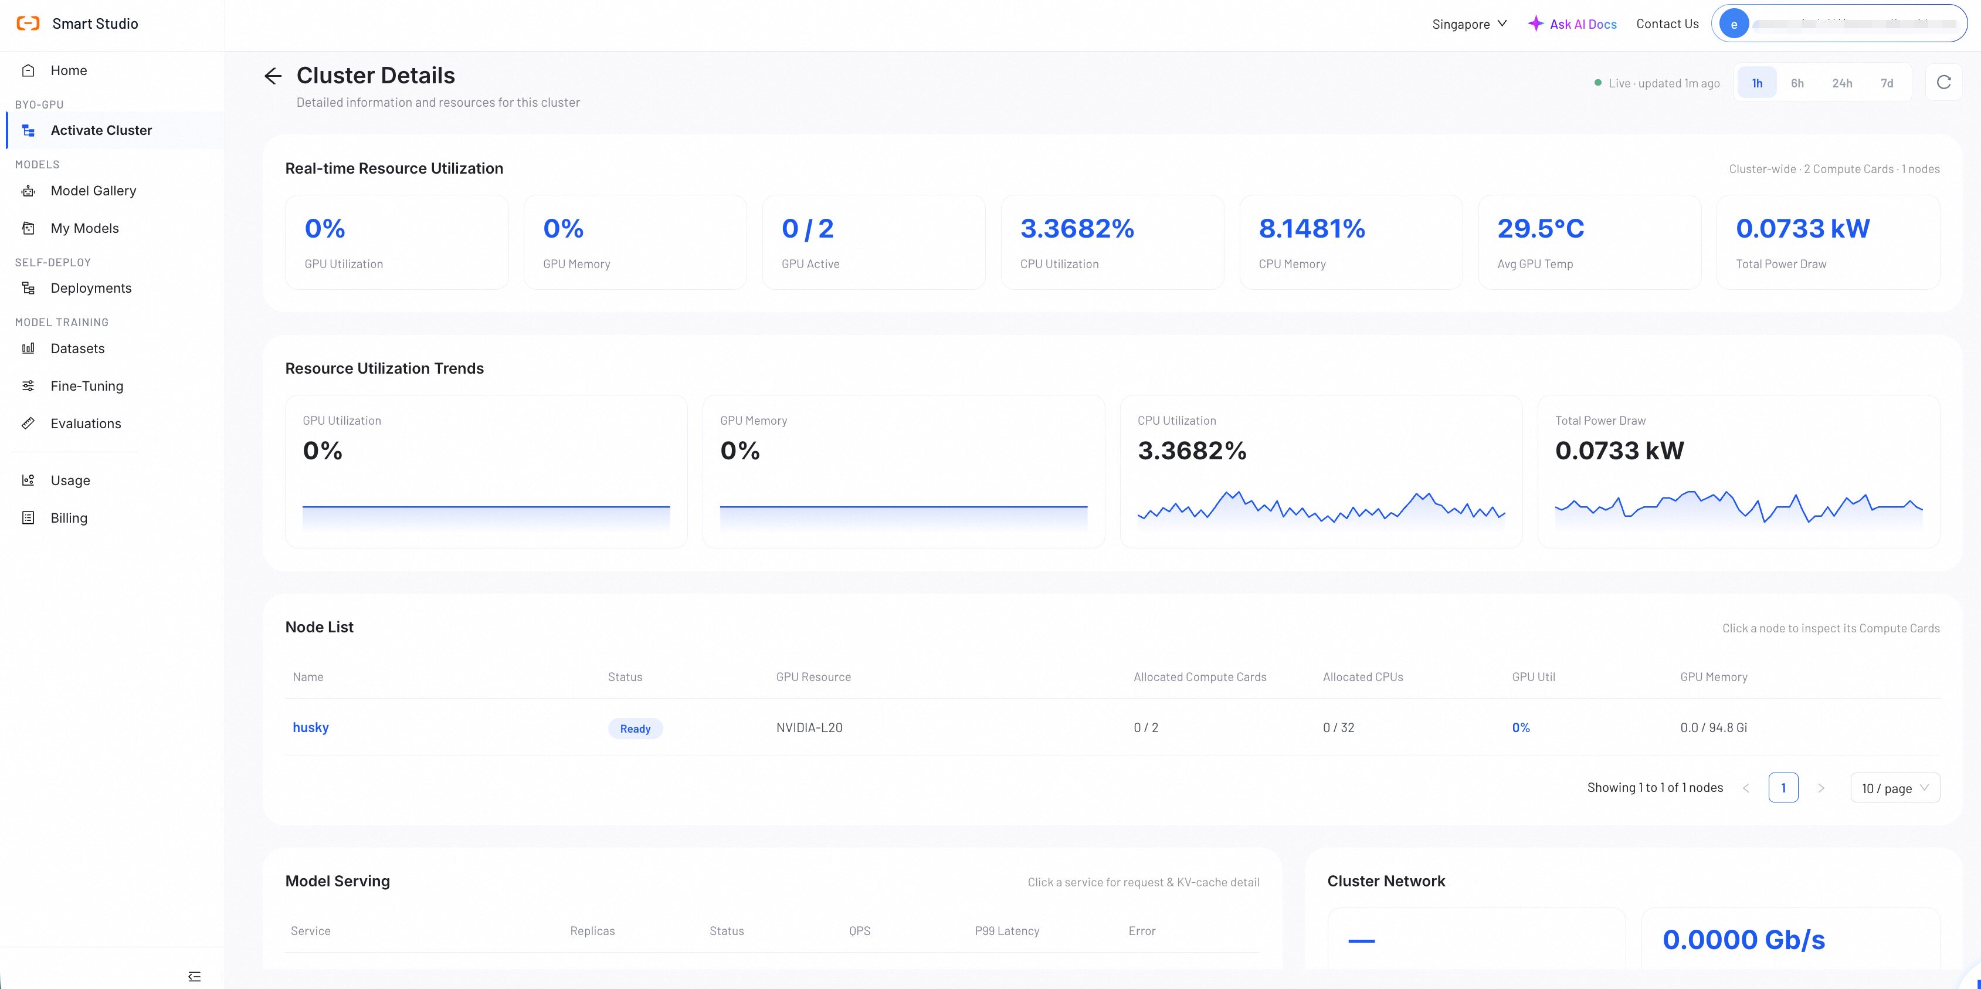Open the husky node link
1981x989 pixels.
[x=311, y=727]
